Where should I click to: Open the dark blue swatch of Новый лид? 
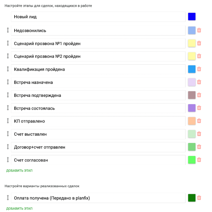pos(192,17)
